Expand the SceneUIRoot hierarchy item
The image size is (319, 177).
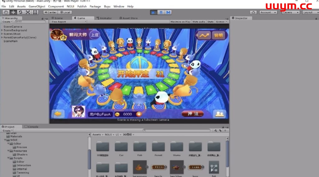tap(2, 34)
